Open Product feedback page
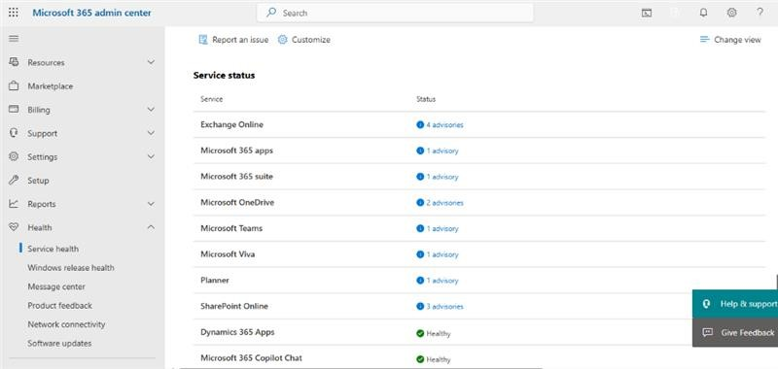This screenshot has width=778, height=369. click(60, 306)
